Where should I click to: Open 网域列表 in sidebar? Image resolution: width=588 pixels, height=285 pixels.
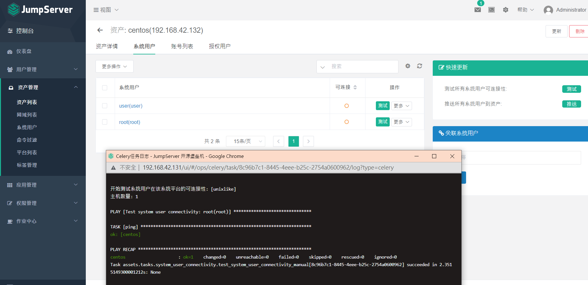click(27, 115)
